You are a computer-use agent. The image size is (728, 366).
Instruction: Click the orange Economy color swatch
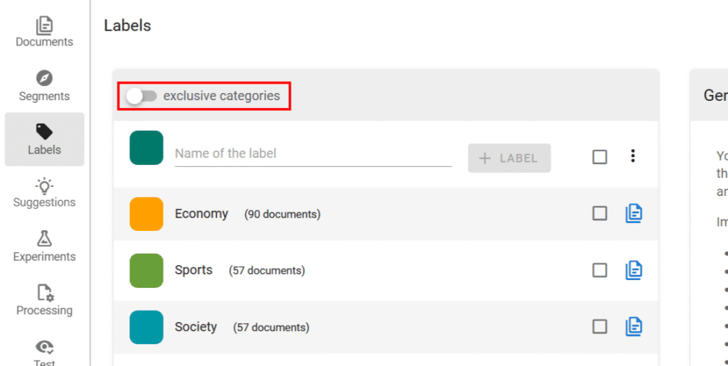click(146, 214)
